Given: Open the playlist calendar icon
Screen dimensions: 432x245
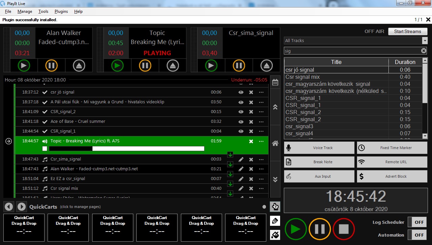Looking at the screenshot, I should click(275, 82).
